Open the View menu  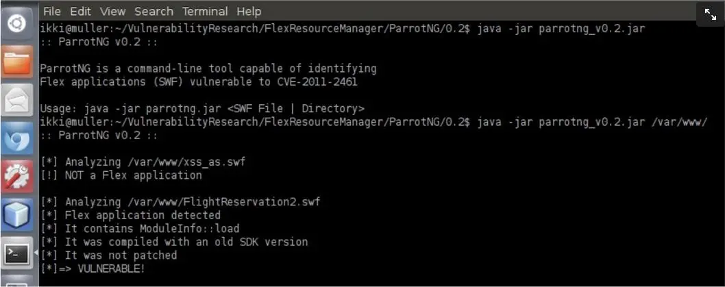coord(112,12)
